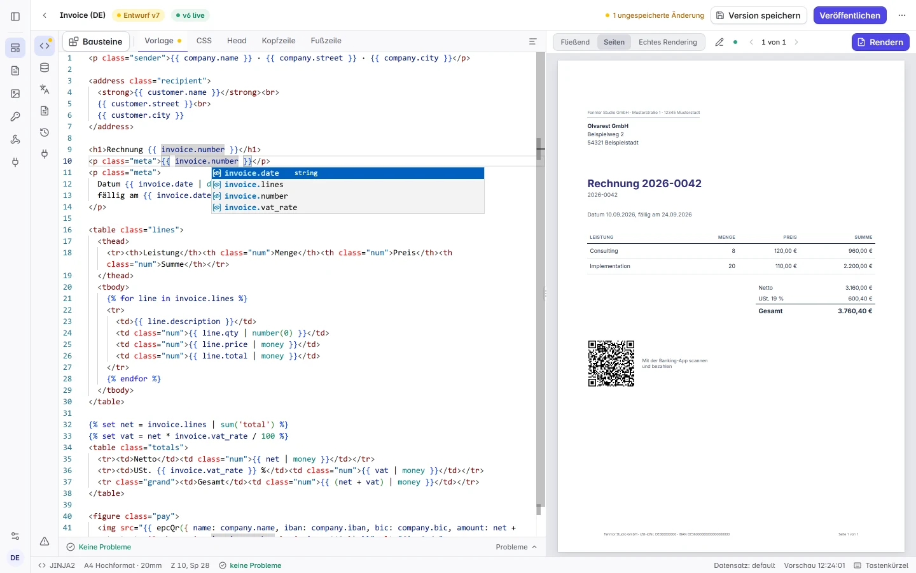Viewport: 916px width, 573px height.
Task: Open the documents icon in the left rail
Action: [x=15, y=71]
